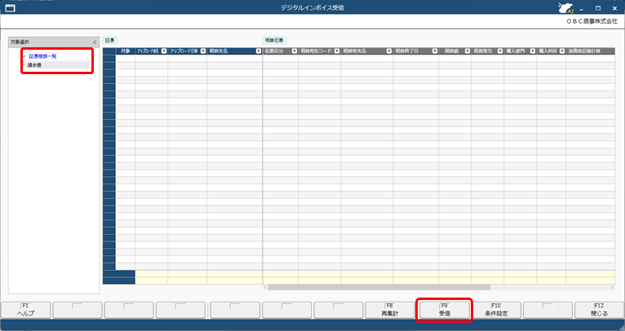Click the 精算伝票 section label

coord(274,40)
